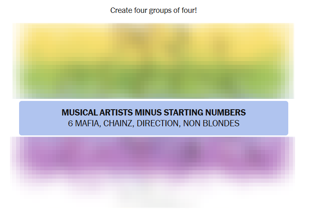Click the 'Create four groups of four!' instruction text

point(153,10)
